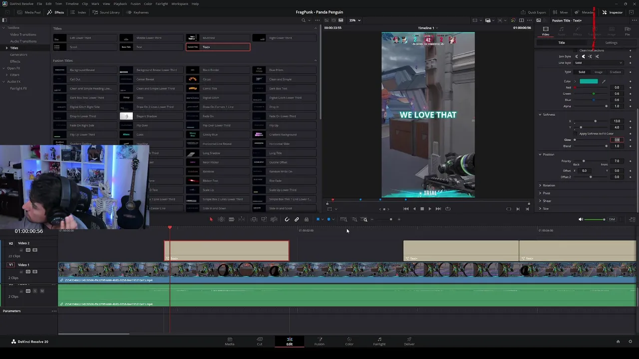Pick color with the eyedropper icon
Image resolution: width=639 pixels, height=359 pixels.
click(604, 81)
